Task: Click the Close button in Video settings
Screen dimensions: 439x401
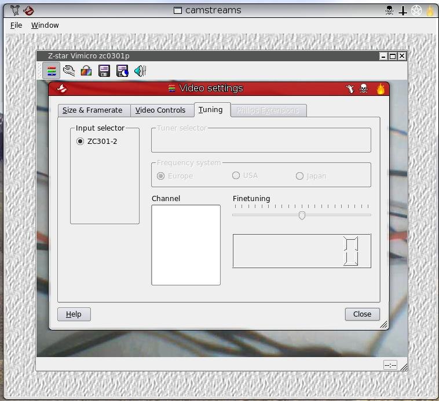Action: point(363,314)
